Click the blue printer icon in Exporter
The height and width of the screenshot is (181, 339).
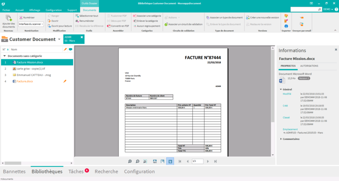pos(286,26)
